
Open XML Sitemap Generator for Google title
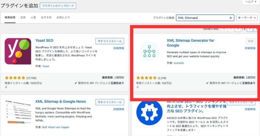pyautogui.click(x=190, y=43)
